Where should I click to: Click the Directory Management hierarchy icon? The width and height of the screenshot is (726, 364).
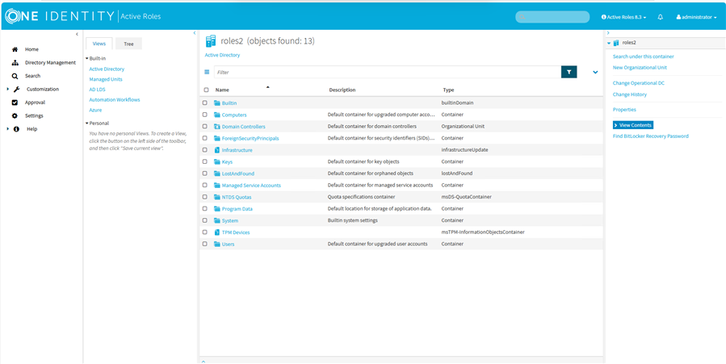15,62
